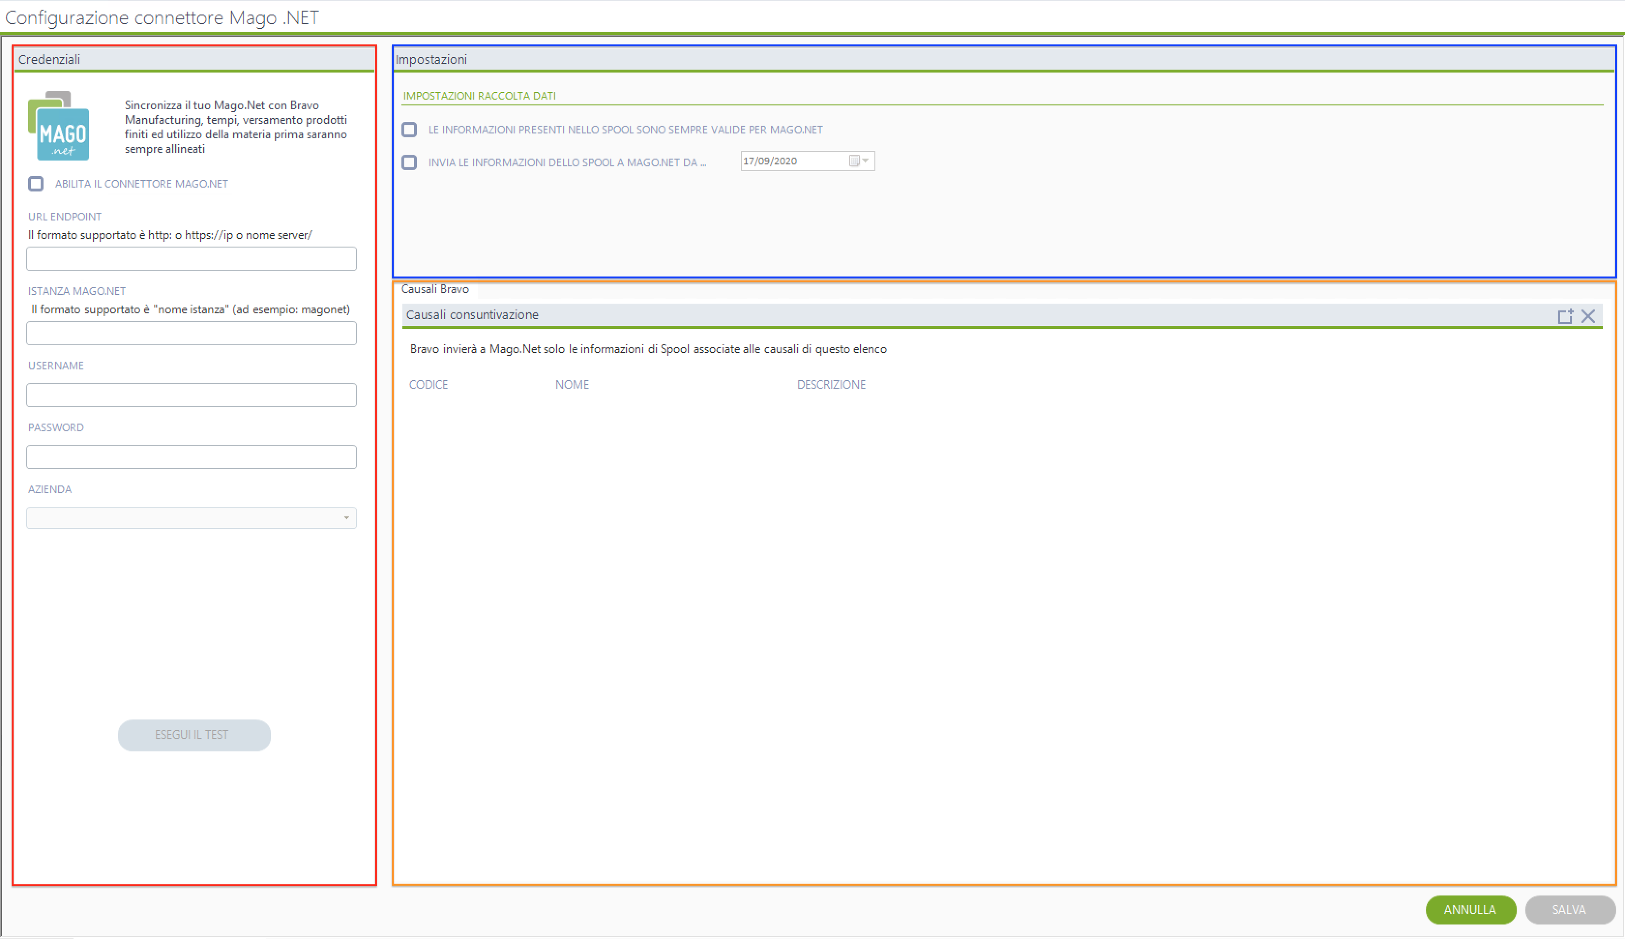This screenshot has width=1625, height=939.
Task: Enable the Abilita il connettore Mago.net checkbox
Action: [36, 184]
